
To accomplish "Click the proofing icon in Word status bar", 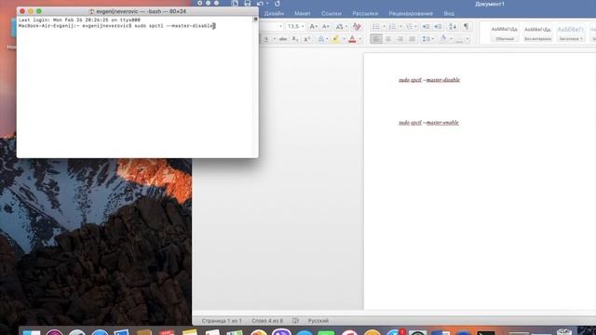I will click(x=295, y=320).
